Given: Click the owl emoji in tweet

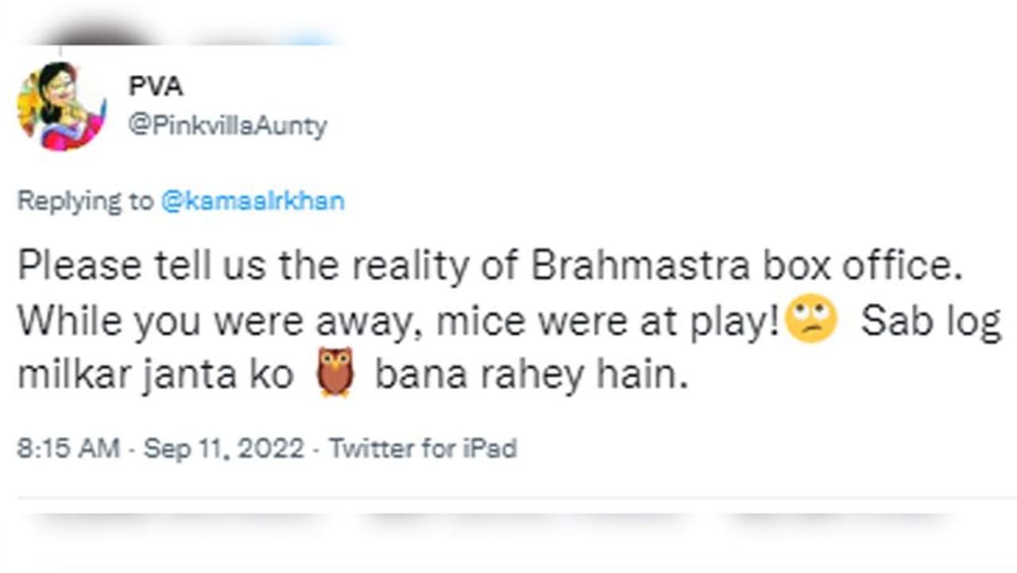Looking at the screenshot, I should pyautogui.click(x=335, y=373).
